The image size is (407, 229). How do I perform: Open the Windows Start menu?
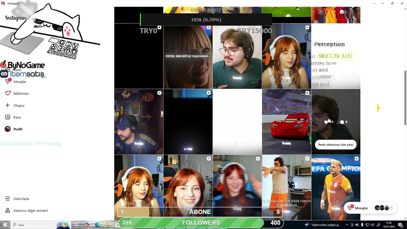pyautogui.click(x=5, y=225)
